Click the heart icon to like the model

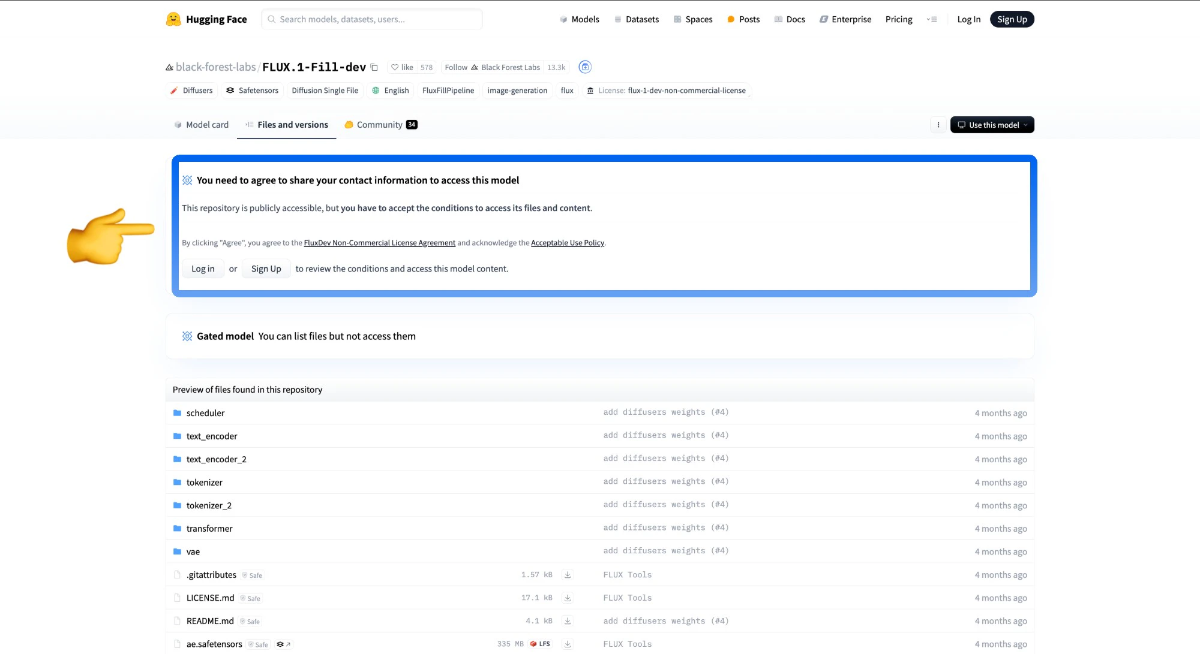395,67
